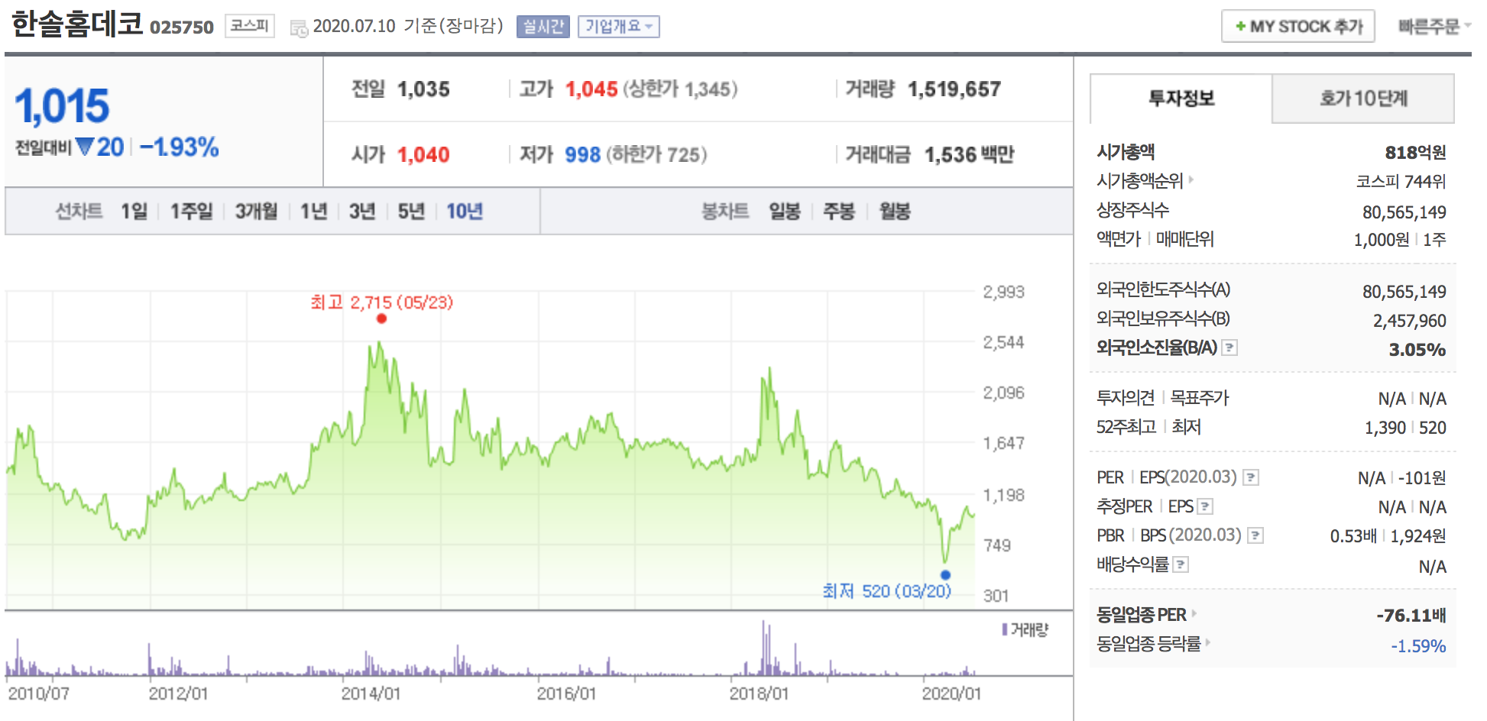Show the 일봉 candlestick chart
1487x721 pixels.
(x=784, y=211)
